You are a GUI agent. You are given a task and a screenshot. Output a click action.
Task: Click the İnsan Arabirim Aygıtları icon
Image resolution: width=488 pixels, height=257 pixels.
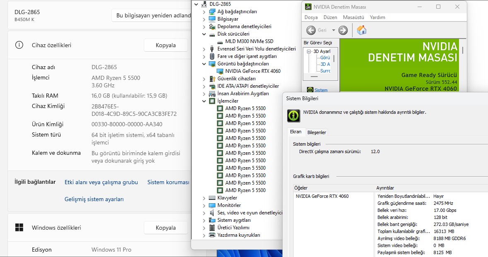[x=212, y=94]
